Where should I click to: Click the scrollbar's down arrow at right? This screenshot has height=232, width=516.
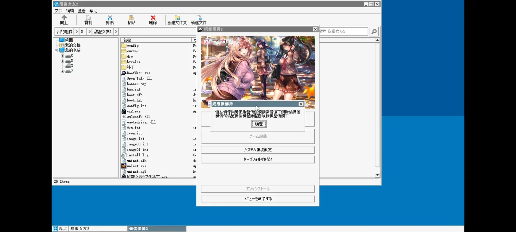click(377, 175)
